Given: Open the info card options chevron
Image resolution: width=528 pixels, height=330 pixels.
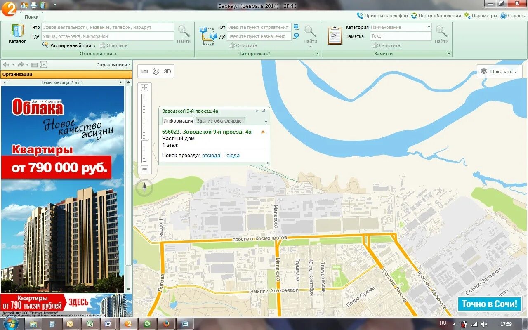Looking at the screenshot, I should (x=266, y=121).
